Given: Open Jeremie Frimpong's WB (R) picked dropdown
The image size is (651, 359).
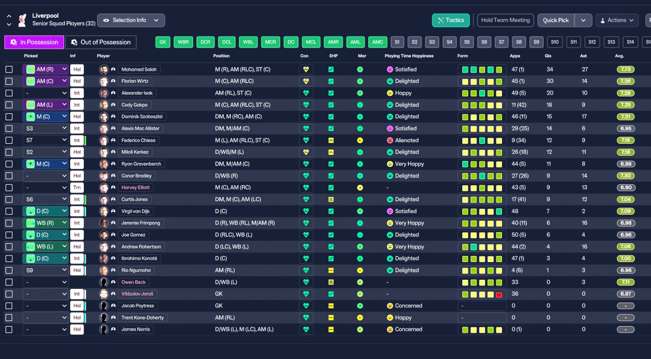Looking at the screenshot, I should 45,223.
